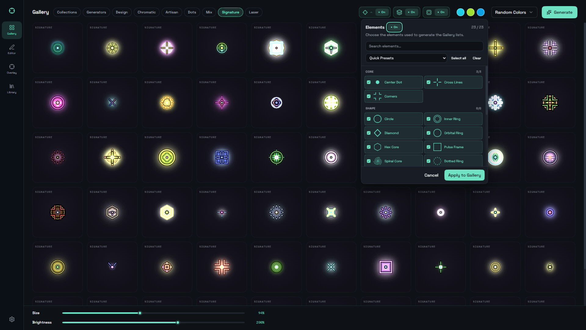Click the Corners element icon
The width and height of the screenshot is (586, 330).
pos(378,96)
